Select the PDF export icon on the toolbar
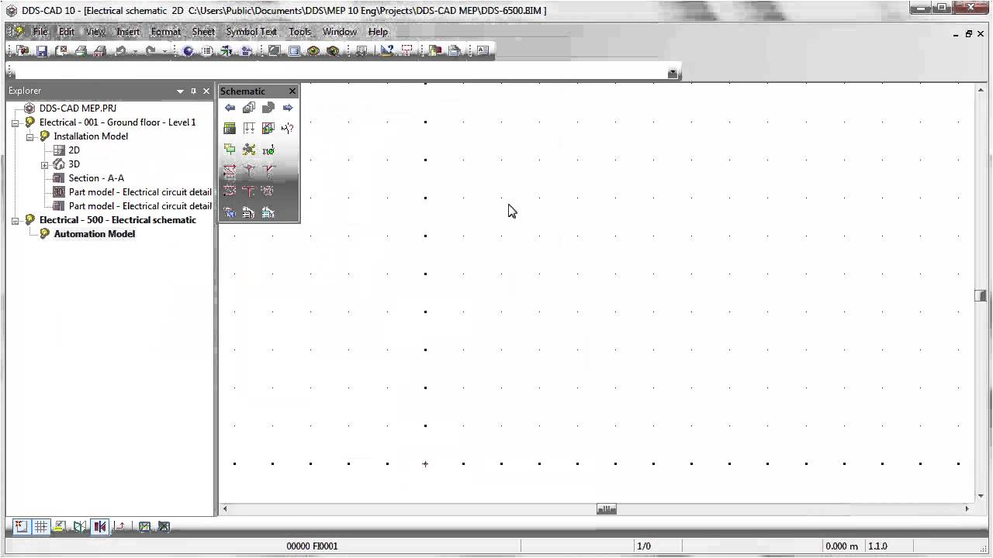This screenshot has width=993, height=558. [101, 50]
